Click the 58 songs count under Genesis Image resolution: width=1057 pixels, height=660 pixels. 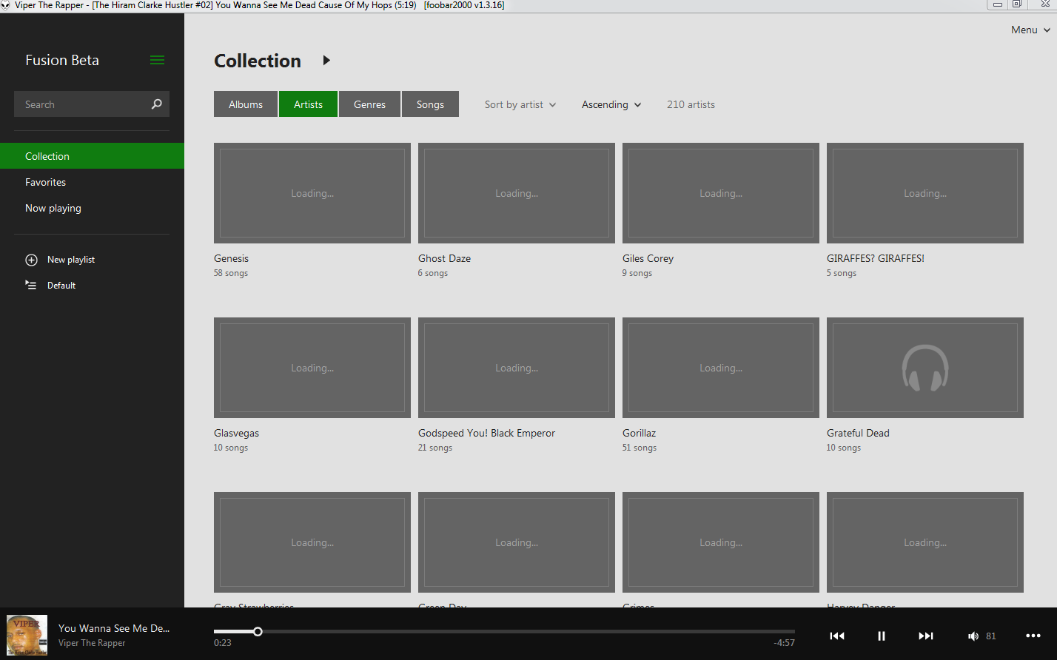[231, 273]
